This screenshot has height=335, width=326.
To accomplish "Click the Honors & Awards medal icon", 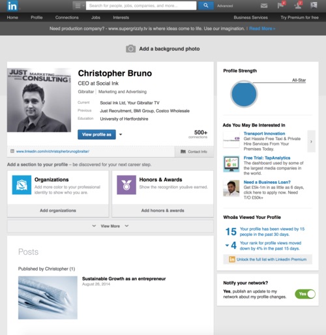I will click(126, 185).
